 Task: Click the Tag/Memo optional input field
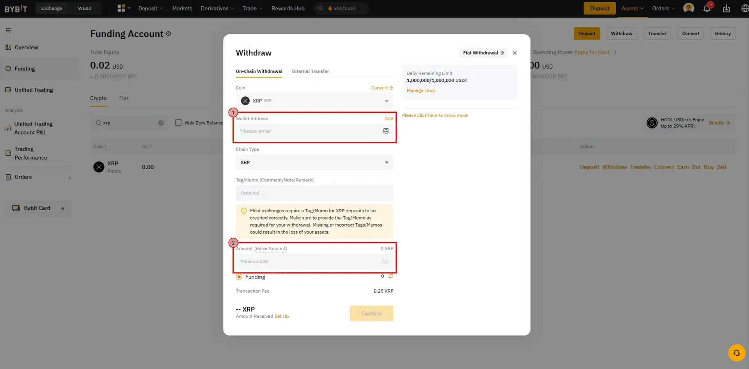tap(314, 193)
